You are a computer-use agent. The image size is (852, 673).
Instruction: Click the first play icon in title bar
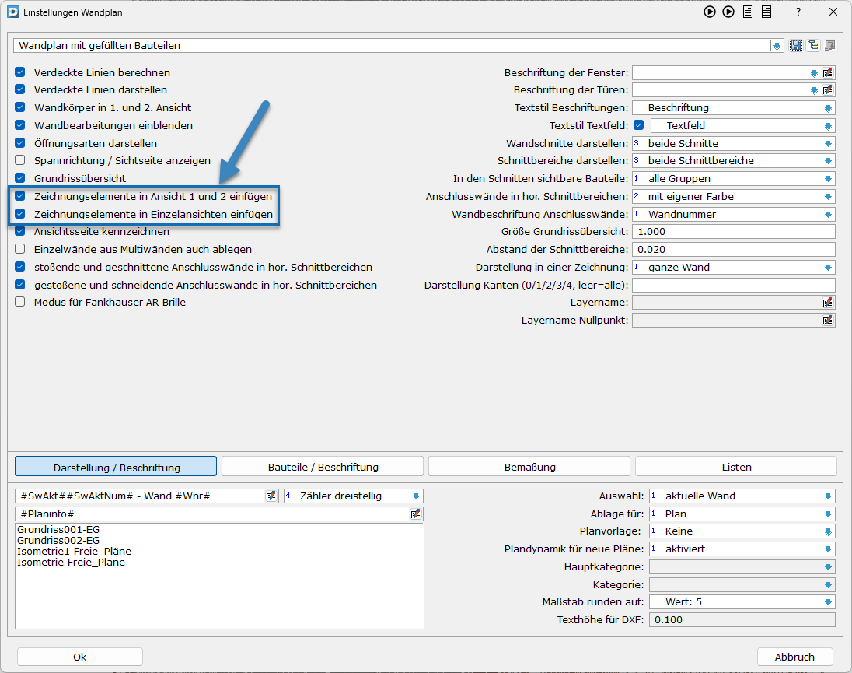point(709,12)
